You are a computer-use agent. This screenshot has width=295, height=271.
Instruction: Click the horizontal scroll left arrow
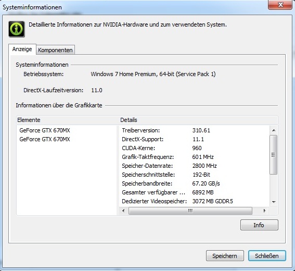click(x=123, y=211)
